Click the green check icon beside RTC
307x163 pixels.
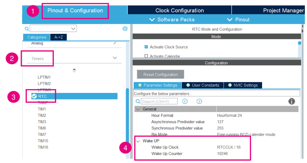pos(34,96)
